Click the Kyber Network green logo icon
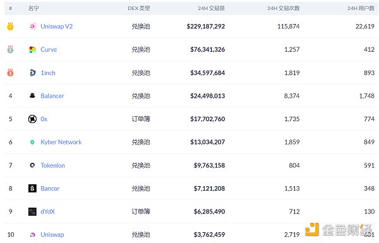The image size is (379, 243). (32, 142)
